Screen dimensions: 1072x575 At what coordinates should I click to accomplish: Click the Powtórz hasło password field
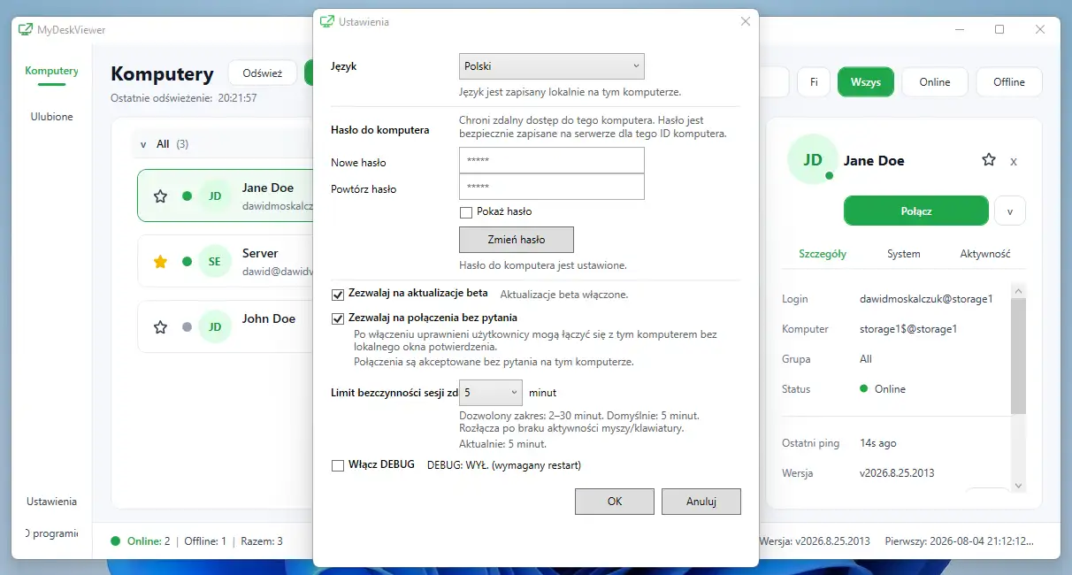(552, 187)
